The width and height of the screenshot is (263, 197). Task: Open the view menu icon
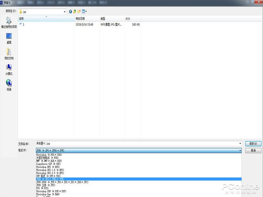pos(85,12)
